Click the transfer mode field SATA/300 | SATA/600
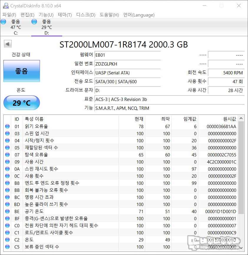The width and height of the screenshot is (248, 255). (128, 82)
